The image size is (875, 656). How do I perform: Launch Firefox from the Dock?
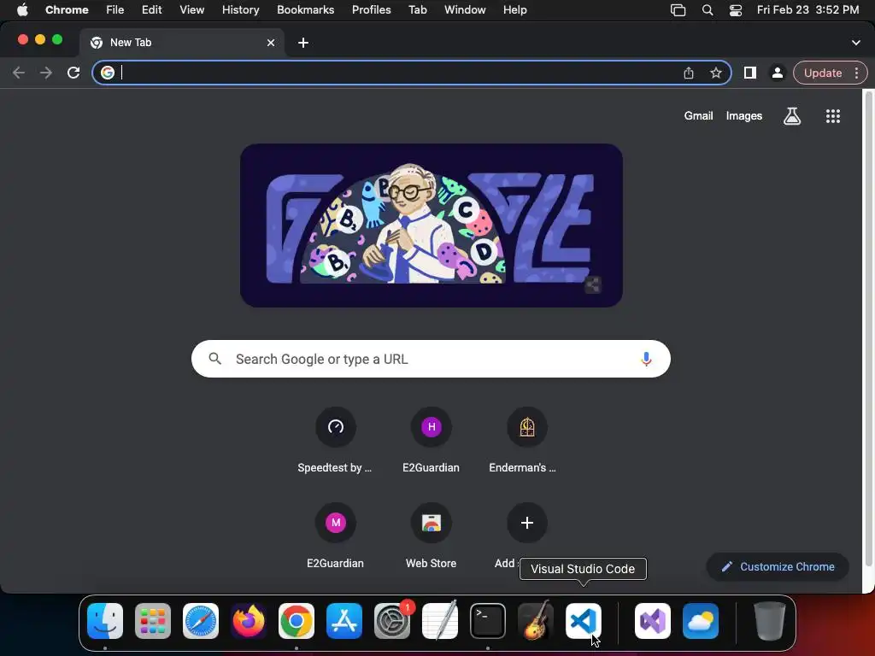[x=249, y=621]
